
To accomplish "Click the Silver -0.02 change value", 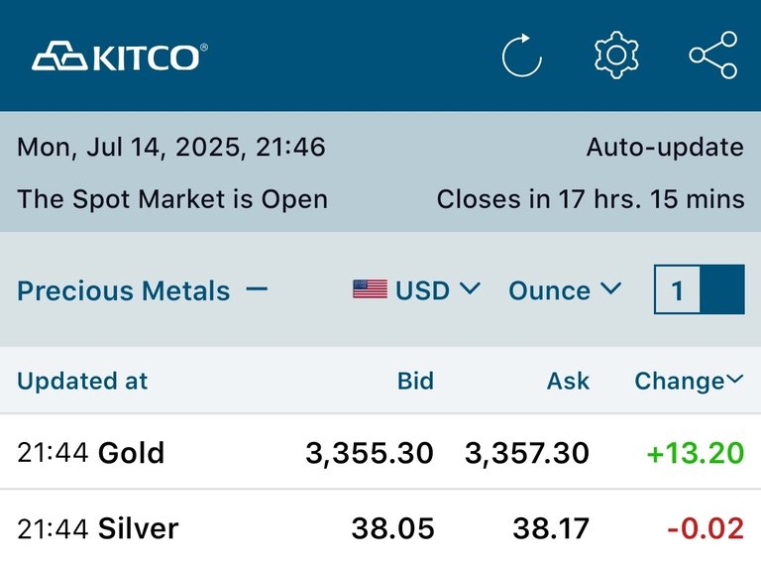I will coord(706,528).
